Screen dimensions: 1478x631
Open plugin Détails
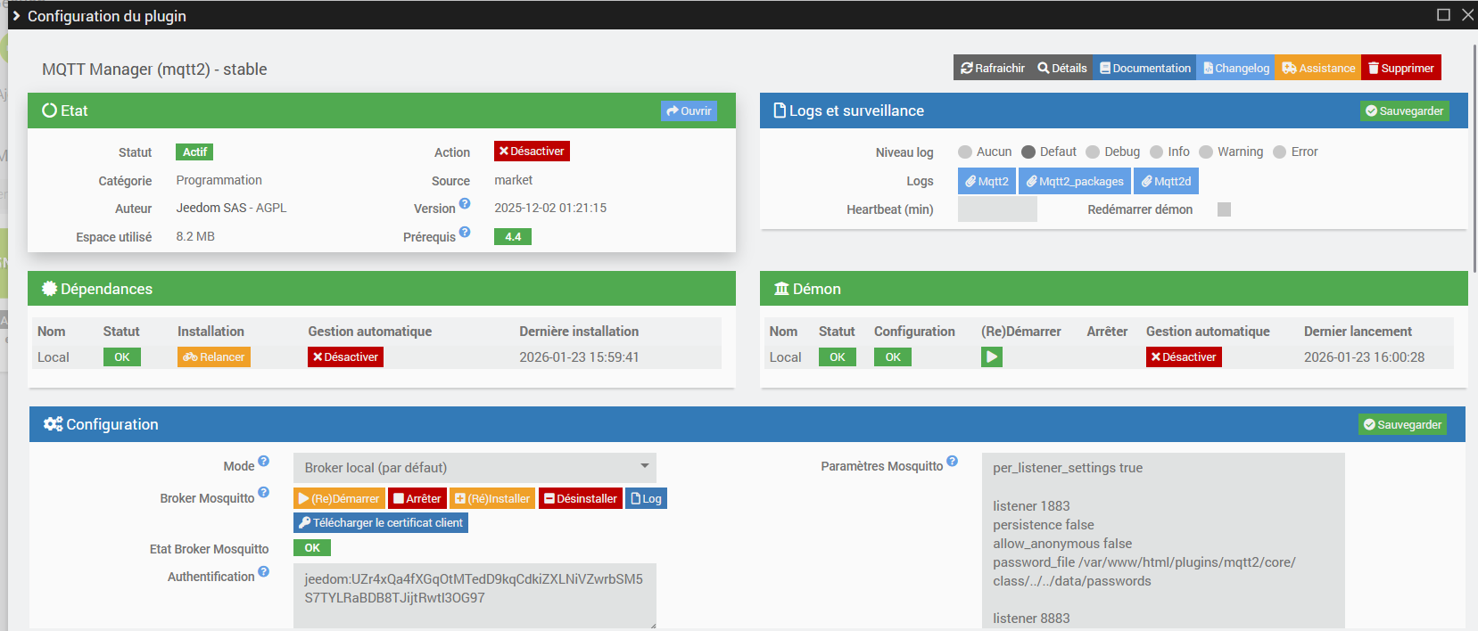pyautogui.click(x=1062, y=68)
